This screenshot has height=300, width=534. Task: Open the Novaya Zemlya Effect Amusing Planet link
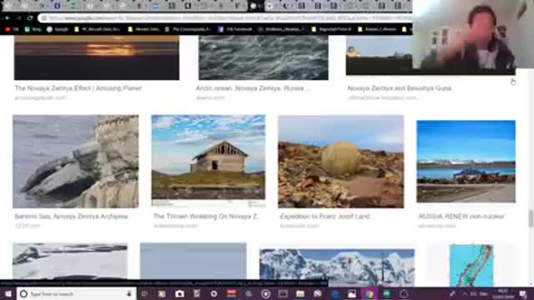click(x=78, y=88)
